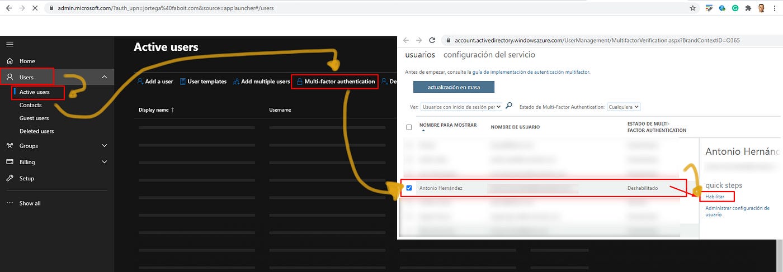The height and width of the screenshot is (272, 783).
Task: Click the globe extension icon in Chrome toolbar
Action: tap(722, 8)
